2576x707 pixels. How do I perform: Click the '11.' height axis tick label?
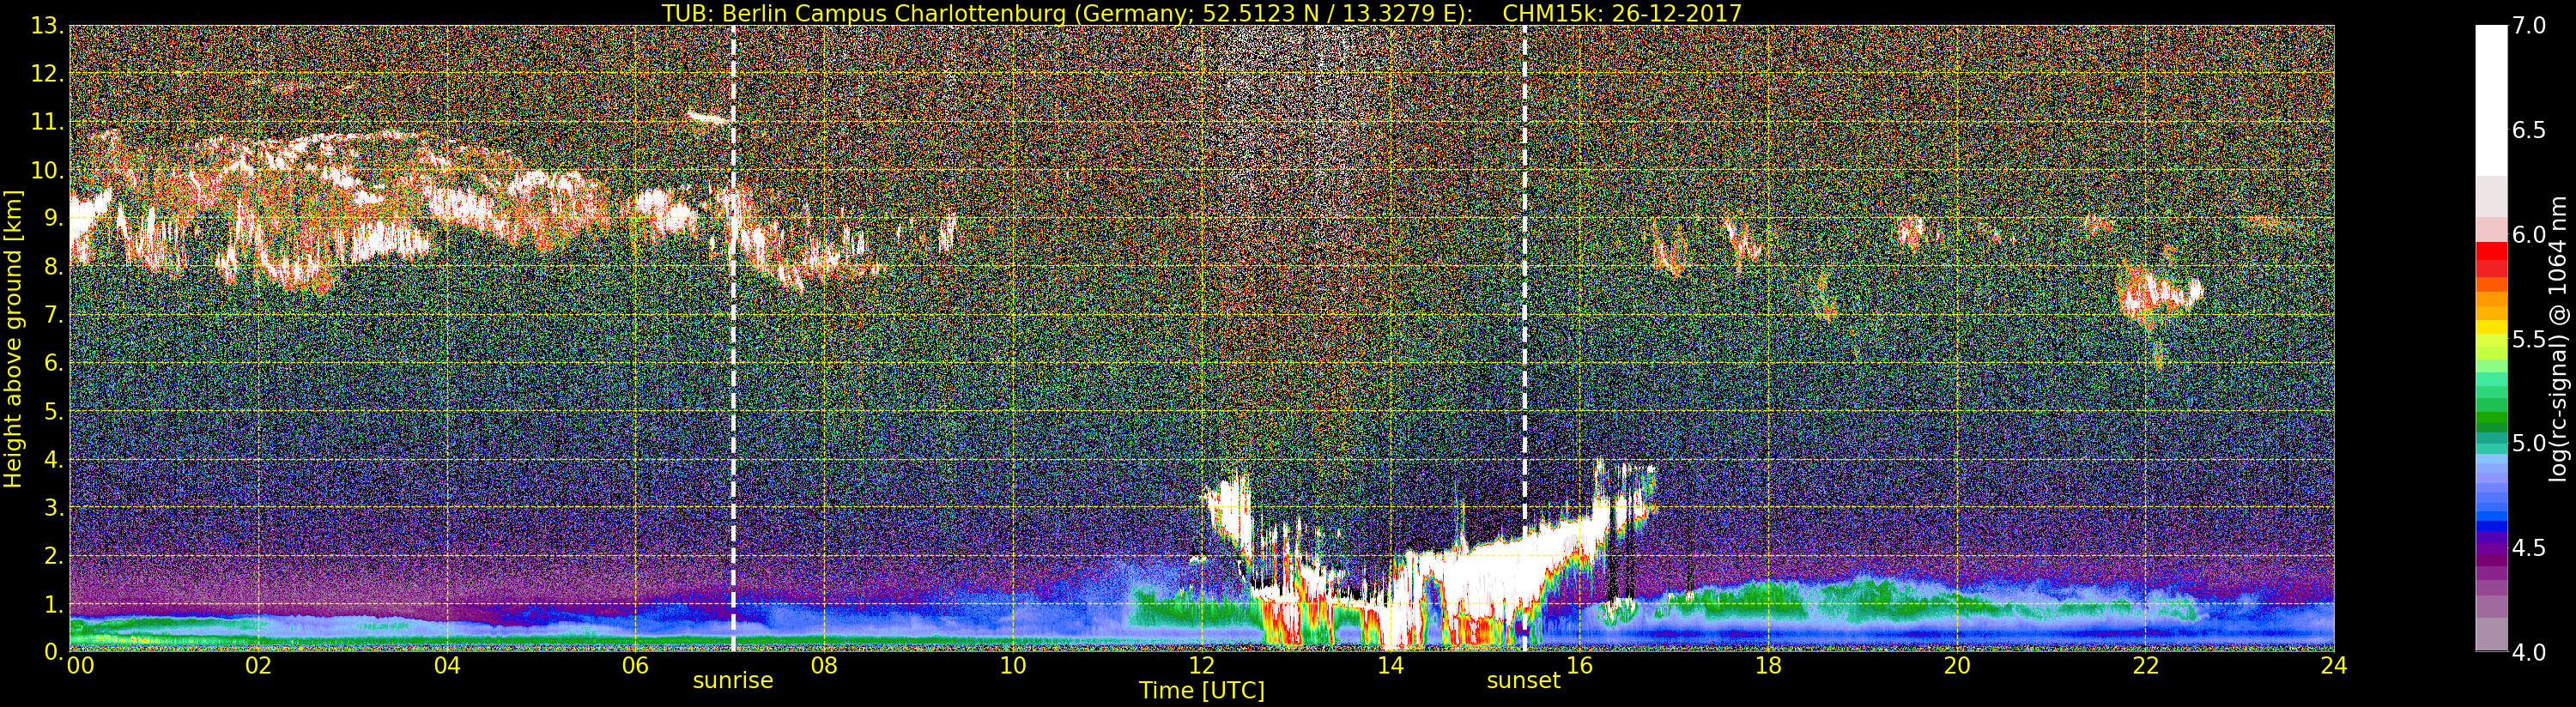47,122
